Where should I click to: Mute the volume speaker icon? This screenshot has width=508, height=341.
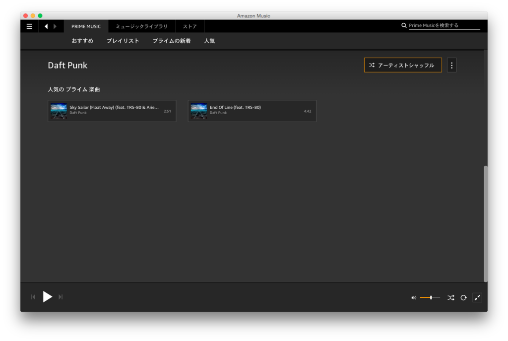click(414, 297)
